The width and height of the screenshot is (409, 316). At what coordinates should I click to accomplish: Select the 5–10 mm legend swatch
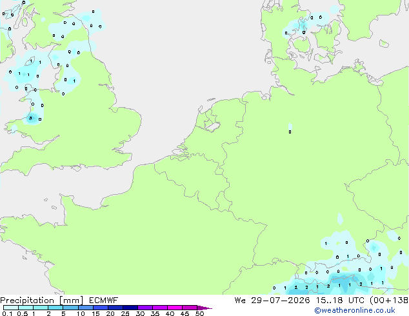point(70,308)
